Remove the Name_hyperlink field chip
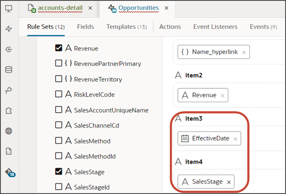The image size is (286, 194). [x=244, y=53]
